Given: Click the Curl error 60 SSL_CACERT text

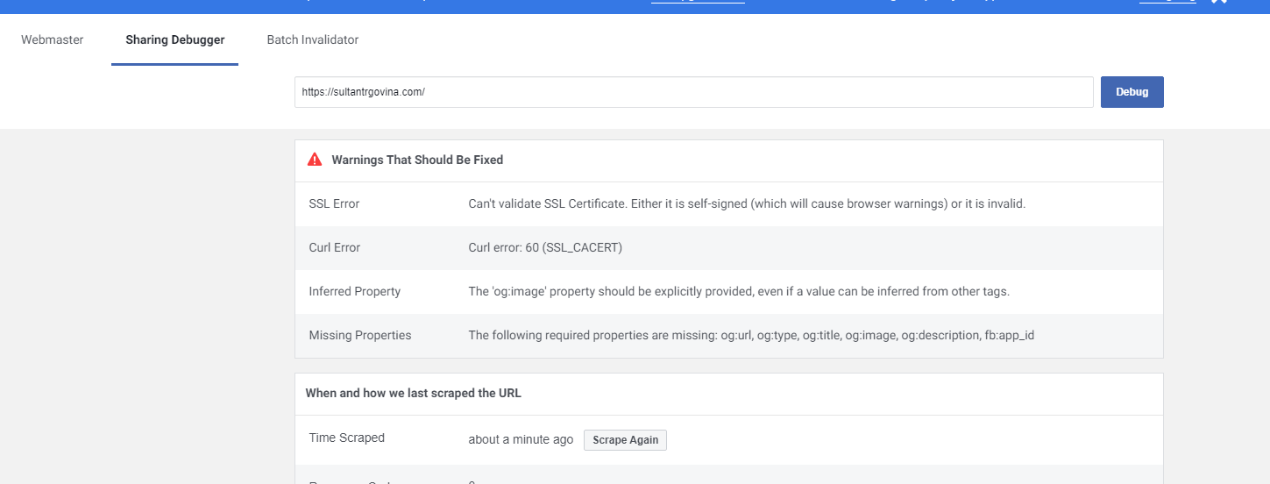Looking at the screenshot, I should coord(545,247).
